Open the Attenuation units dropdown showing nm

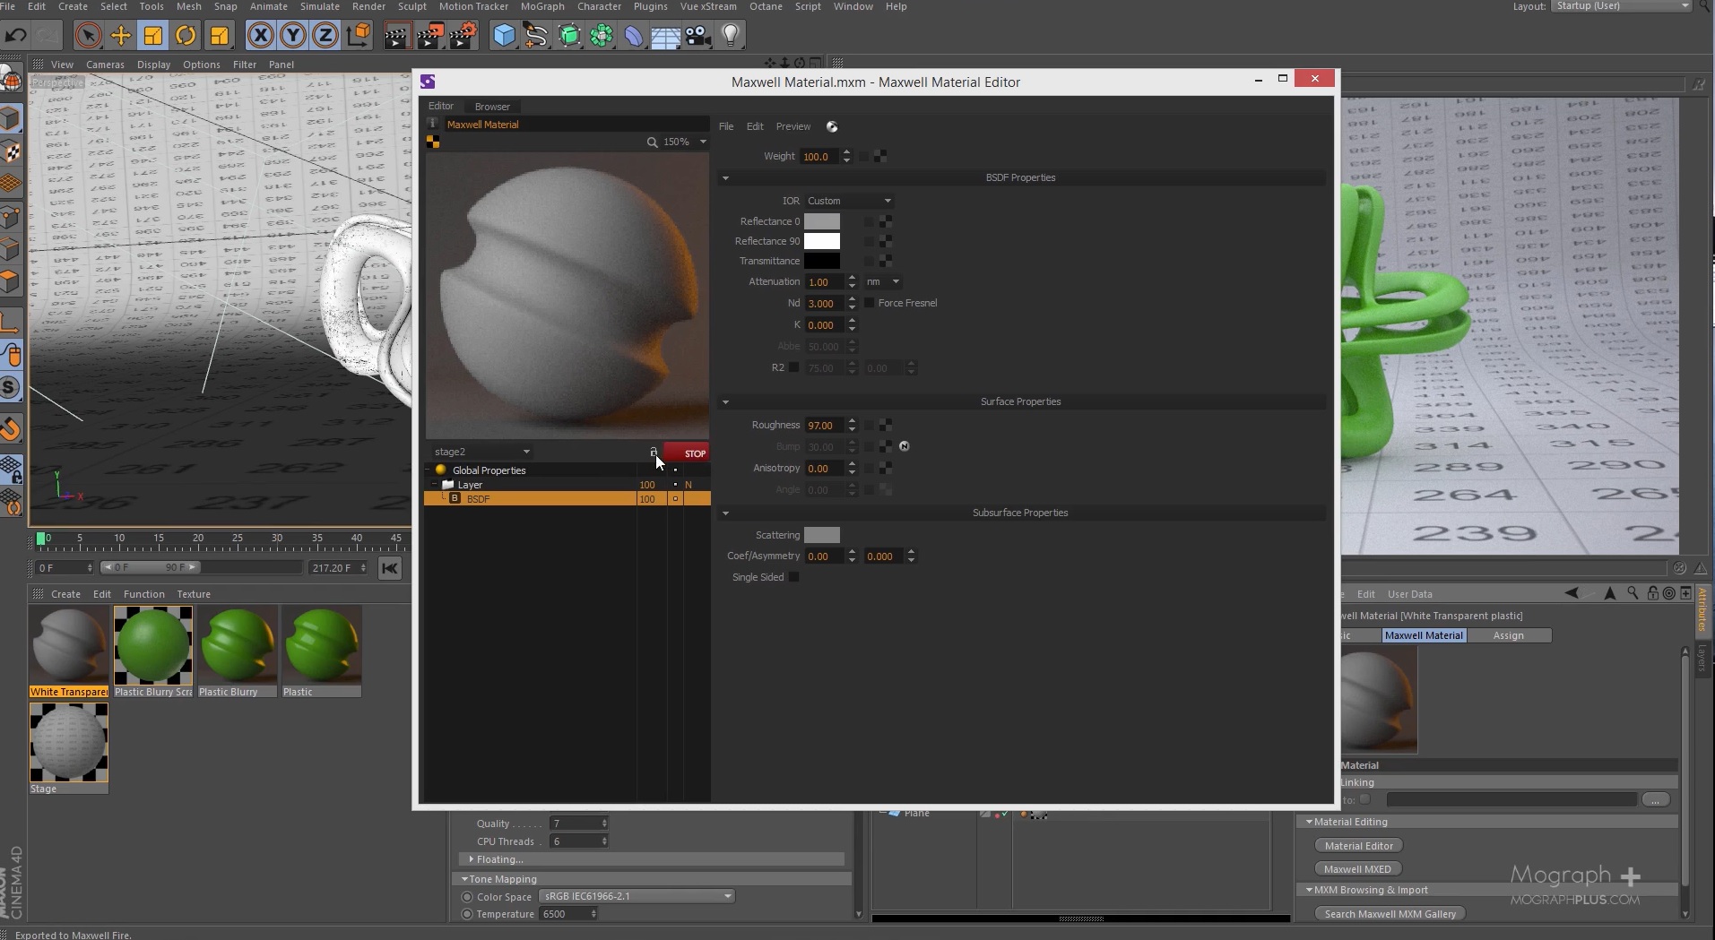click(883, 281)
